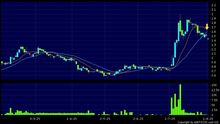Select the 2-6-25 date label

click(x=138, y=119)
